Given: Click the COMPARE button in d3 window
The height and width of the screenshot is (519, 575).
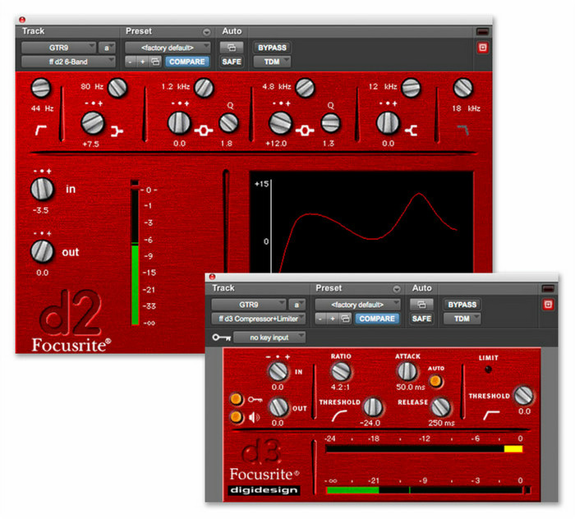Looking at the screenshot, I should click(377, 319).
